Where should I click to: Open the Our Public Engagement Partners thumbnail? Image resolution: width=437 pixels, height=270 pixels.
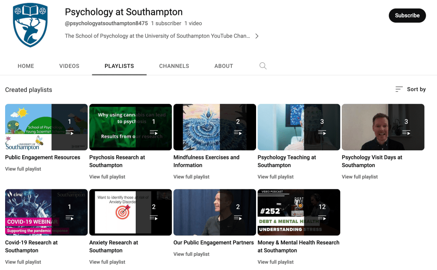[x=214, y=212]
